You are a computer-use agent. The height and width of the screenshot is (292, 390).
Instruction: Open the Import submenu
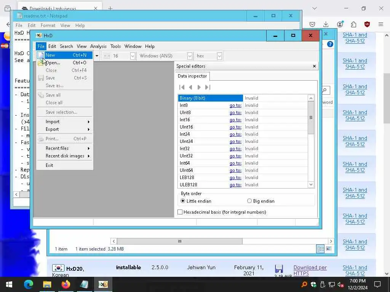pyautogui.click(x=65, y=122)
